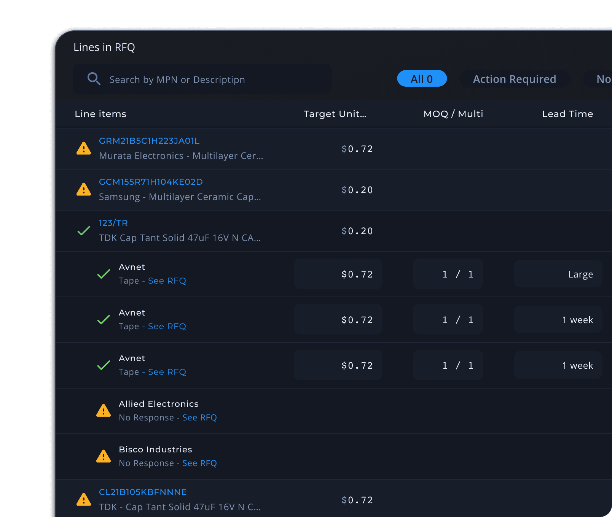Click the checkmark on the Avnet row with Large lead time

(104, 274)
